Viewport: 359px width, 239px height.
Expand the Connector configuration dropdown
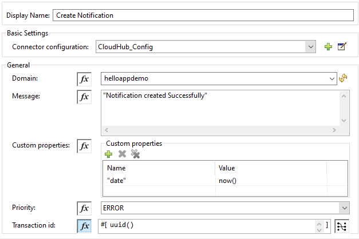pos(311,46)
